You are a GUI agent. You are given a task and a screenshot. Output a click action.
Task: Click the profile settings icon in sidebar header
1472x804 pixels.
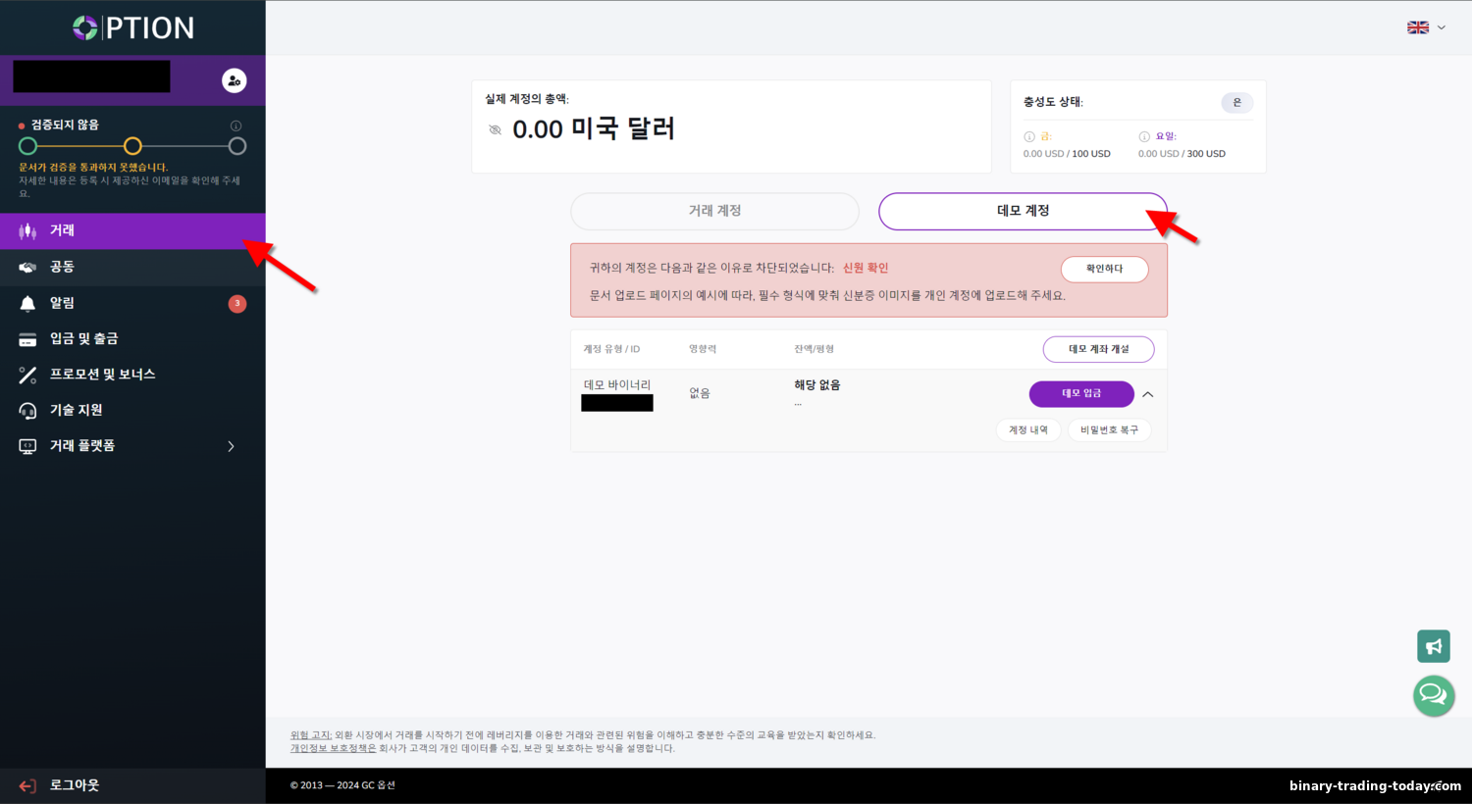click(234, 80)
